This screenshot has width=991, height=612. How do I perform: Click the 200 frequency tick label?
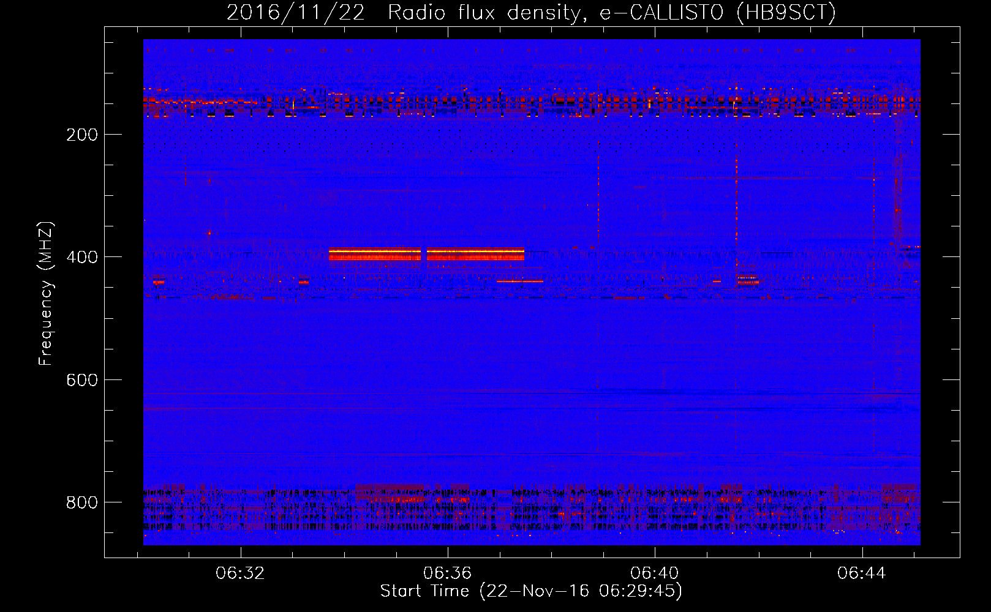pyautogui.click(x=82, y=135)
